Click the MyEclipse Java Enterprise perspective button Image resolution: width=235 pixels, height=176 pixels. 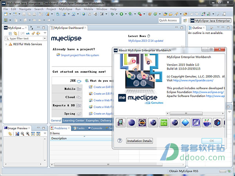tap(210, 21)
